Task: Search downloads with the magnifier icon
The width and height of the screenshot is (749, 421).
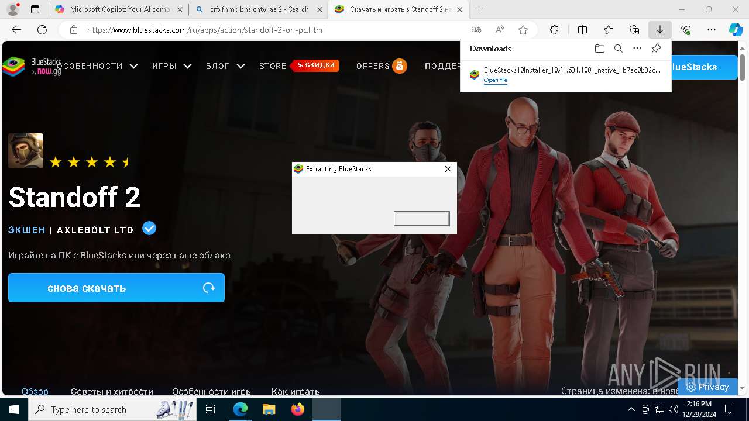Action: click(x=618, y=49)
